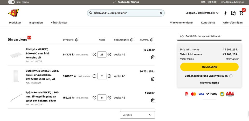Clear the search field with X

coord(161,13)
